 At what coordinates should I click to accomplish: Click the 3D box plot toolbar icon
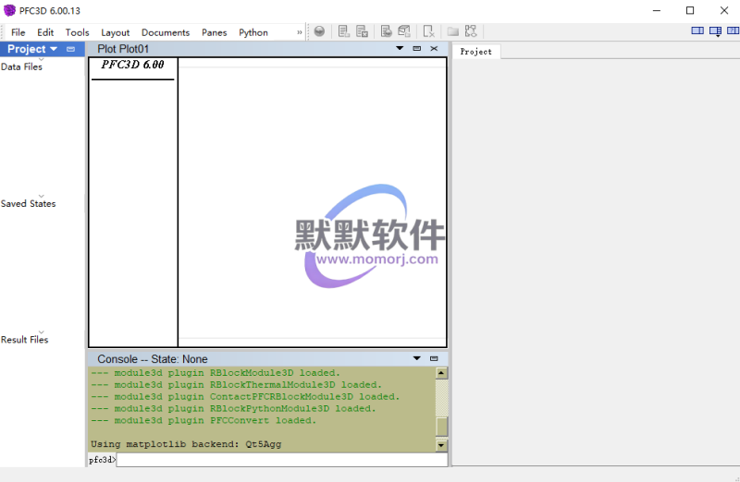404,31
